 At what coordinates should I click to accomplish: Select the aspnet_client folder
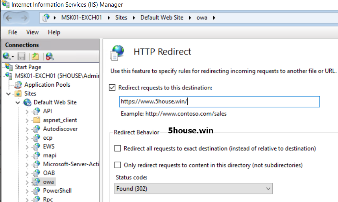click(60, 120)
